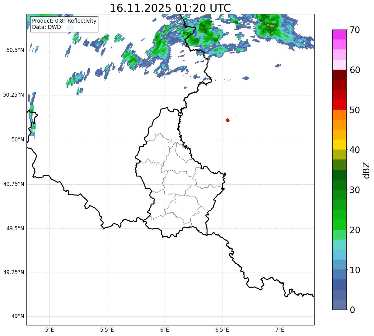Click the blue colorbar segment at 10

pos(339,274)
